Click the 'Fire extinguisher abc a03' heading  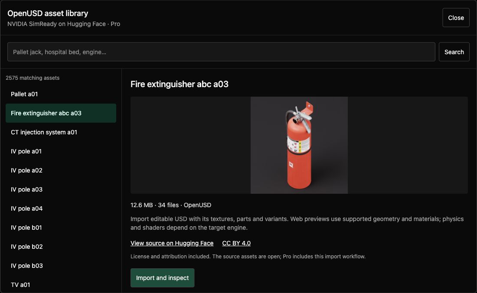pos(180,84)
